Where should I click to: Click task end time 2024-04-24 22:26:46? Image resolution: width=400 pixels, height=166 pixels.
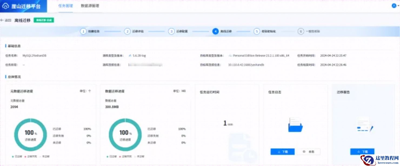click(333, 65)
